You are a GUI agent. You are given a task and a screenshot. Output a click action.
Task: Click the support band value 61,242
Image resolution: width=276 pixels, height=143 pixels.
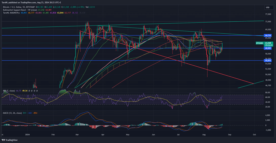(x=41, y=10)
